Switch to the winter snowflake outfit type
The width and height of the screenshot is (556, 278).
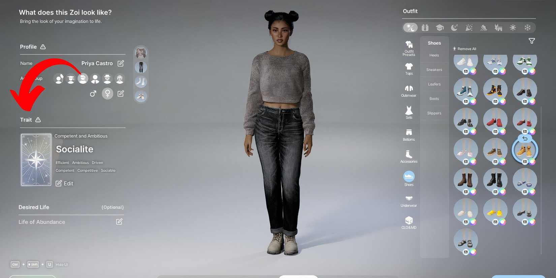[527, 28]
